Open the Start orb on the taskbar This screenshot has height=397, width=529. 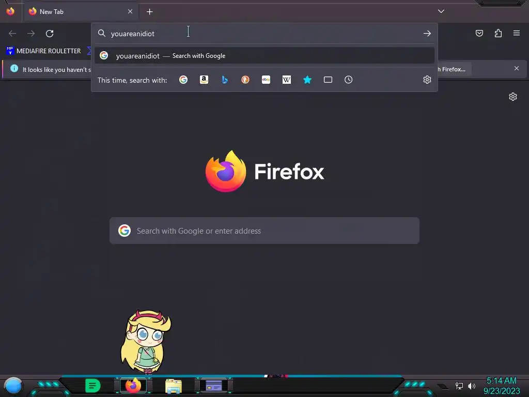(x=13, y=386)
